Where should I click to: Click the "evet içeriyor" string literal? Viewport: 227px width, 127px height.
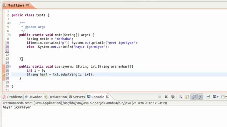[x=121, y=43]
